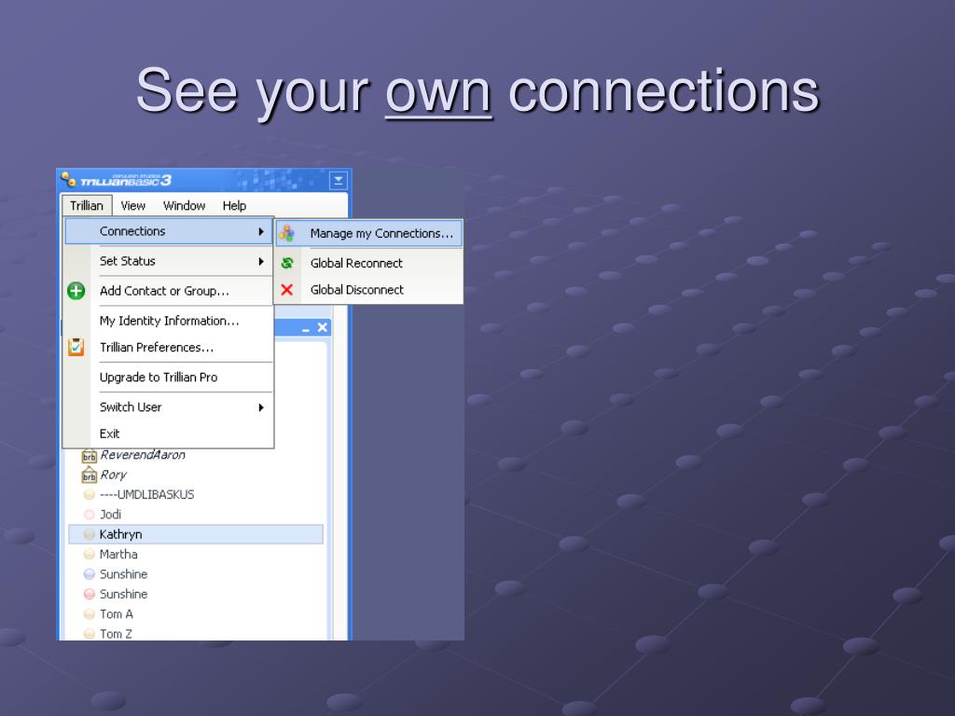Expand the Set Status submenu arrow
Viewport: 955px width, 716px height.
click(x=261, y=261)
